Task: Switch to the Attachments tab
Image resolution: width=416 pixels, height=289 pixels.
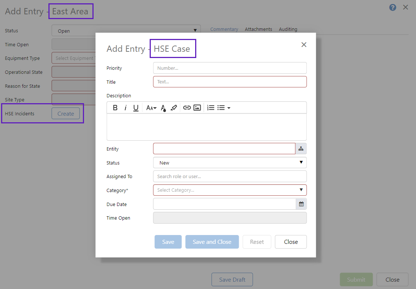Action: coord(258,29)
